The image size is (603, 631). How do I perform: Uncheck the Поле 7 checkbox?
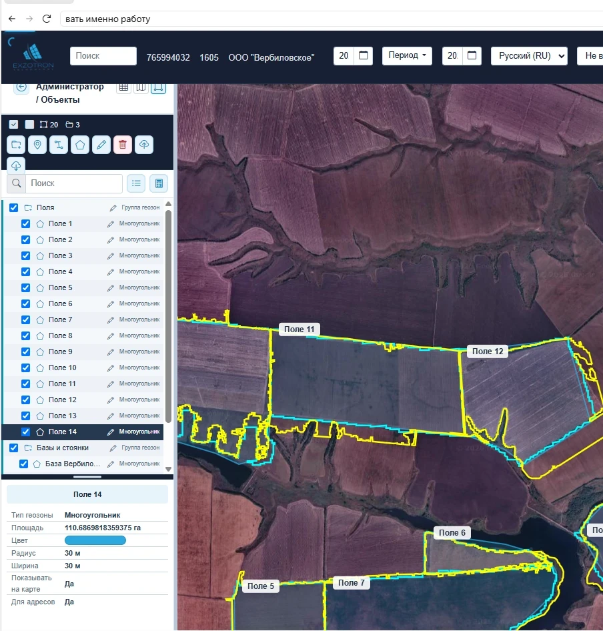point(25,320)
